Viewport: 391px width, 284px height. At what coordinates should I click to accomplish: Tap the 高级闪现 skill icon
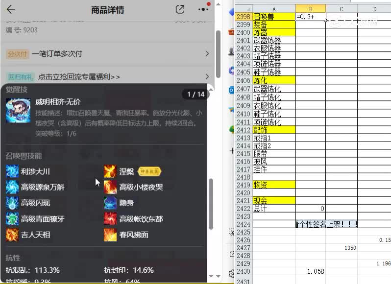[x=12, y=203]
